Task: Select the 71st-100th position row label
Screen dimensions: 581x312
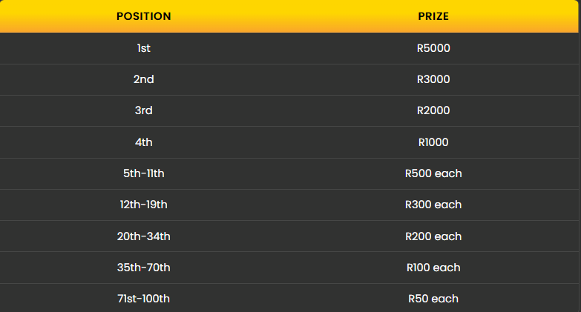Action: [143, 299]
